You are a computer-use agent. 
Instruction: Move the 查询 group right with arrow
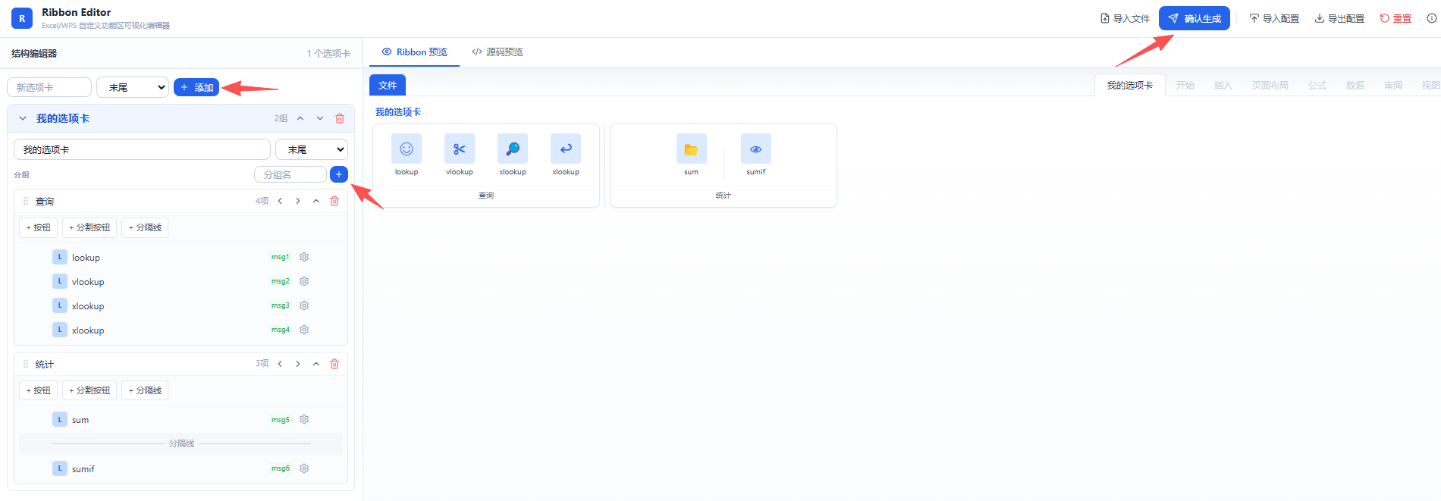pos(298,201)
